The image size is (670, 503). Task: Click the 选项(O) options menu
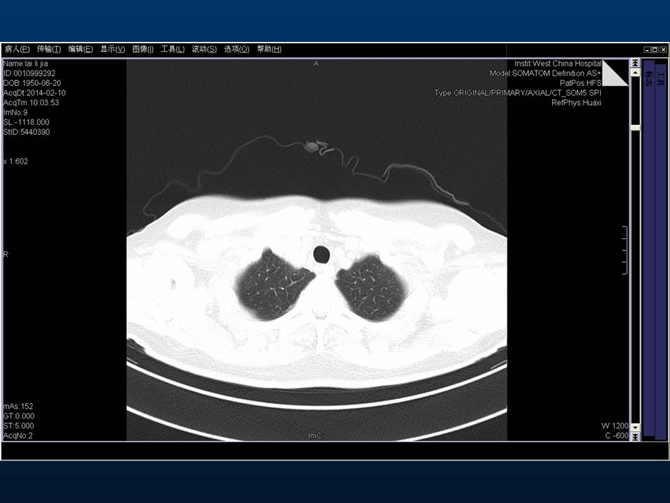pos(237,49)
